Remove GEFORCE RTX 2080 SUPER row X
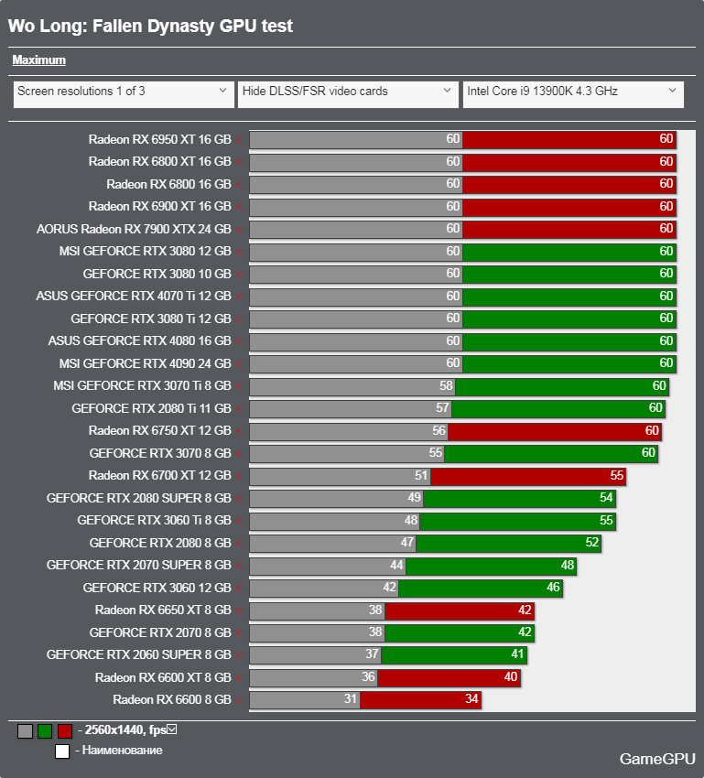The height and width of the screenshot is (778, 704). click(x=238, y=499)
